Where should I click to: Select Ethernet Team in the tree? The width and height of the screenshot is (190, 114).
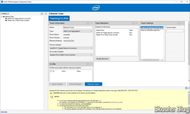[x=9, y=17]
